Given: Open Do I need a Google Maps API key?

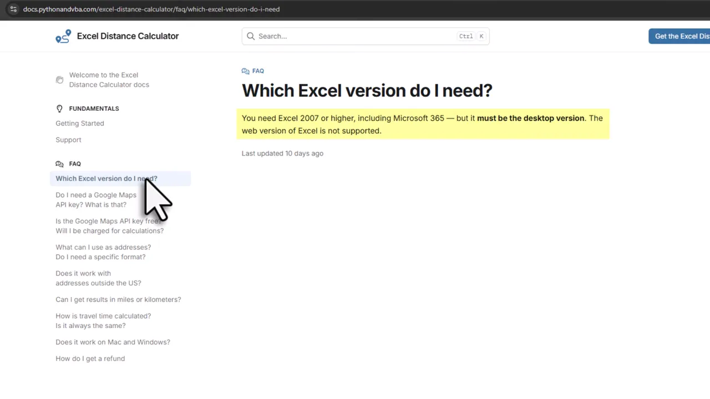Looking at the screenshot, I should coord(95,199).
